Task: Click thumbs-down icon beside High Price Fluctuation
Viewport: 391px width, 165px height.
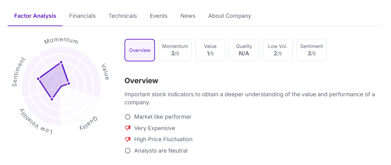Action: [x=128, y=139]
